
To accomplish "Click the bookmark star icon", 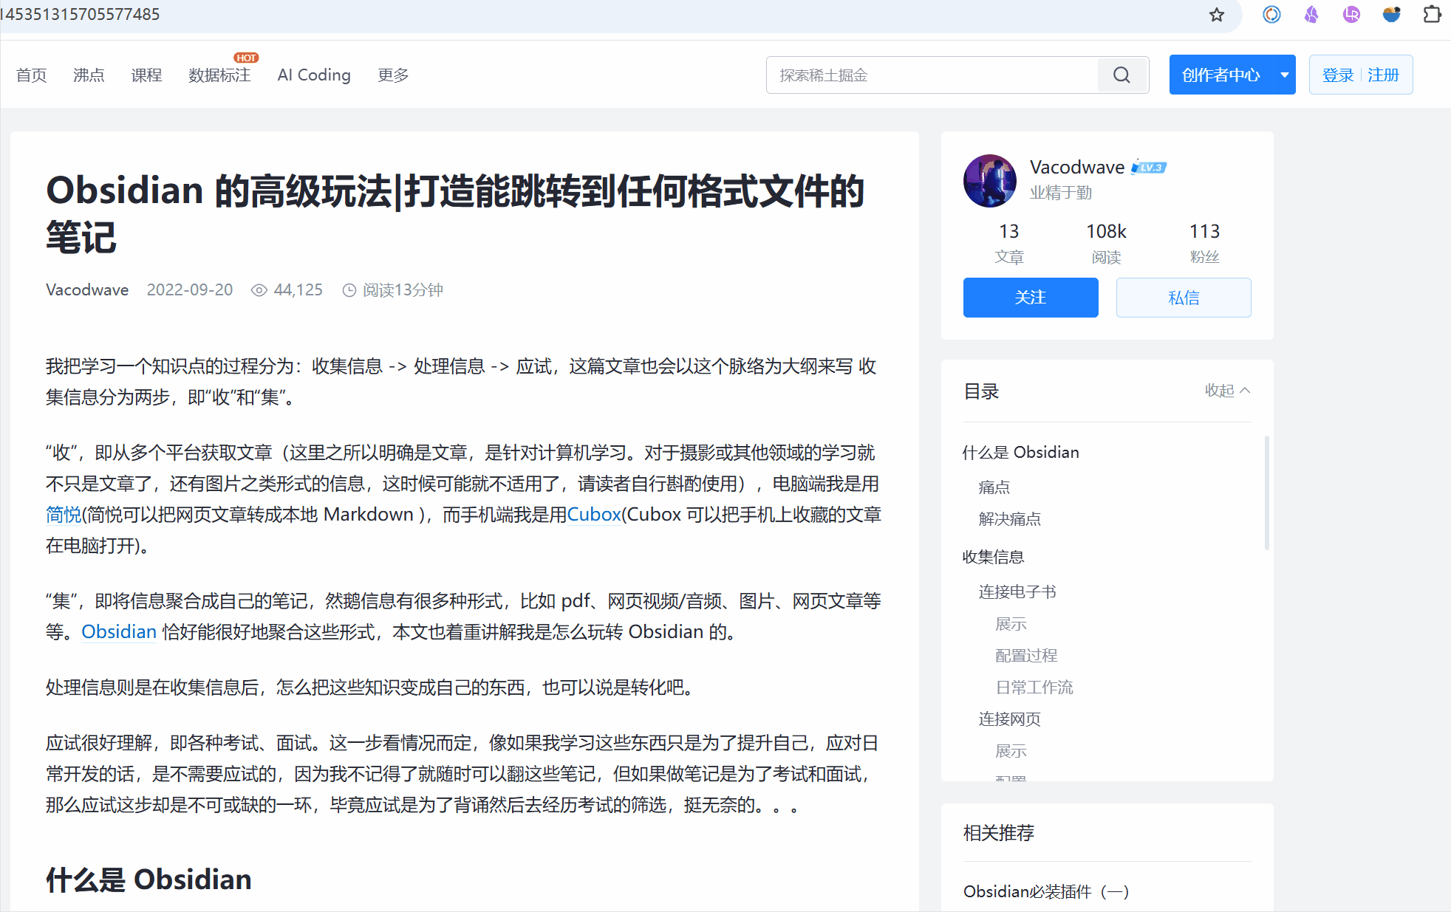I will (1217, 15).
